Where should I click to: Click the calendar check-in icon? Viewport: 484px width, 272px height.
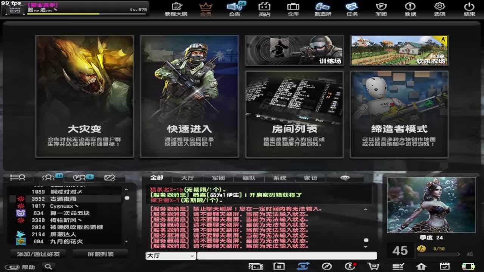click(x=445, y=267)
